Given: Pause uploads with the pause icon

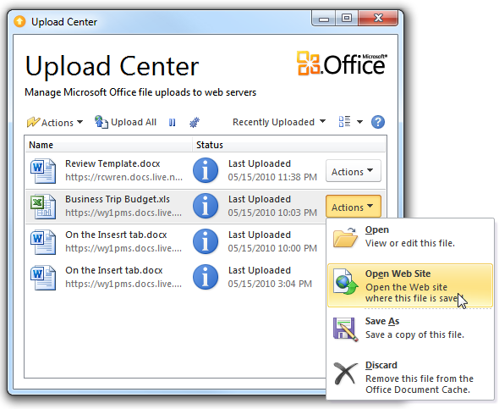Looking at the screenshot, I should (173, 122).
